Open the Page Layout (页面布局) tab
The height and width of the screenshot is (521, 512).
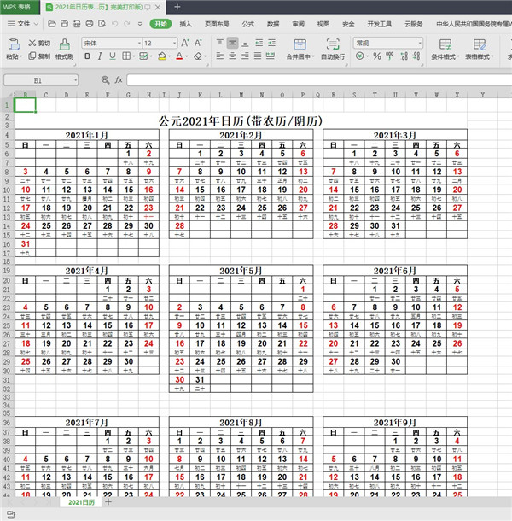coord(217,24)
